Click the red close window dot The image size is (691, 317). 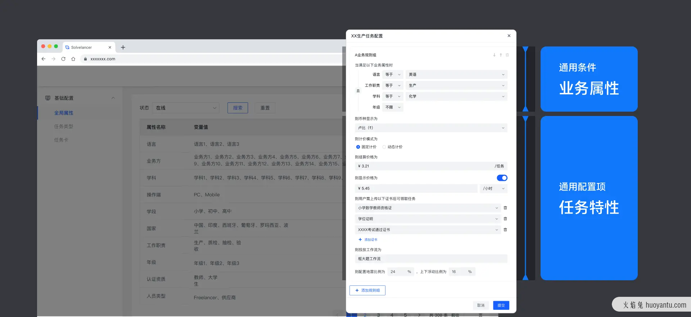pos(43,46)
